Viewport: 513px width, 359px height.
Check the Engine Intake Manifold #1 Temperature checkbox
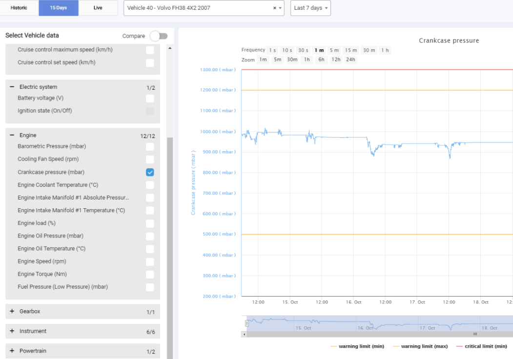tap(150, 211)
